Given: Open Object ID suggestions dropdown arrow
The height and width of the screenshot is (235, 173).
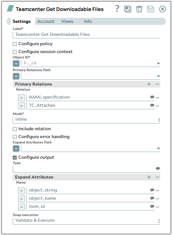Looking at the screenshot, I should (x=158, y=64).
